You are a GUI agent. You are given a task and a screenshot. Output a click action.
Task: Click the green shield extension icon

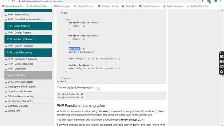click(x=216, y=1)
